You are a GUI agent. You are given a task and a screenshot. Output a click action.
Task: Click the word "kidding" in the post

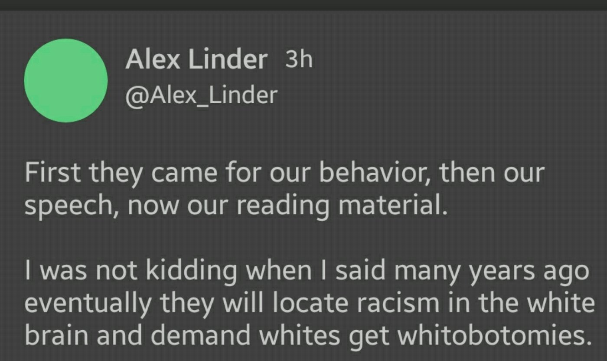point(189,271)
